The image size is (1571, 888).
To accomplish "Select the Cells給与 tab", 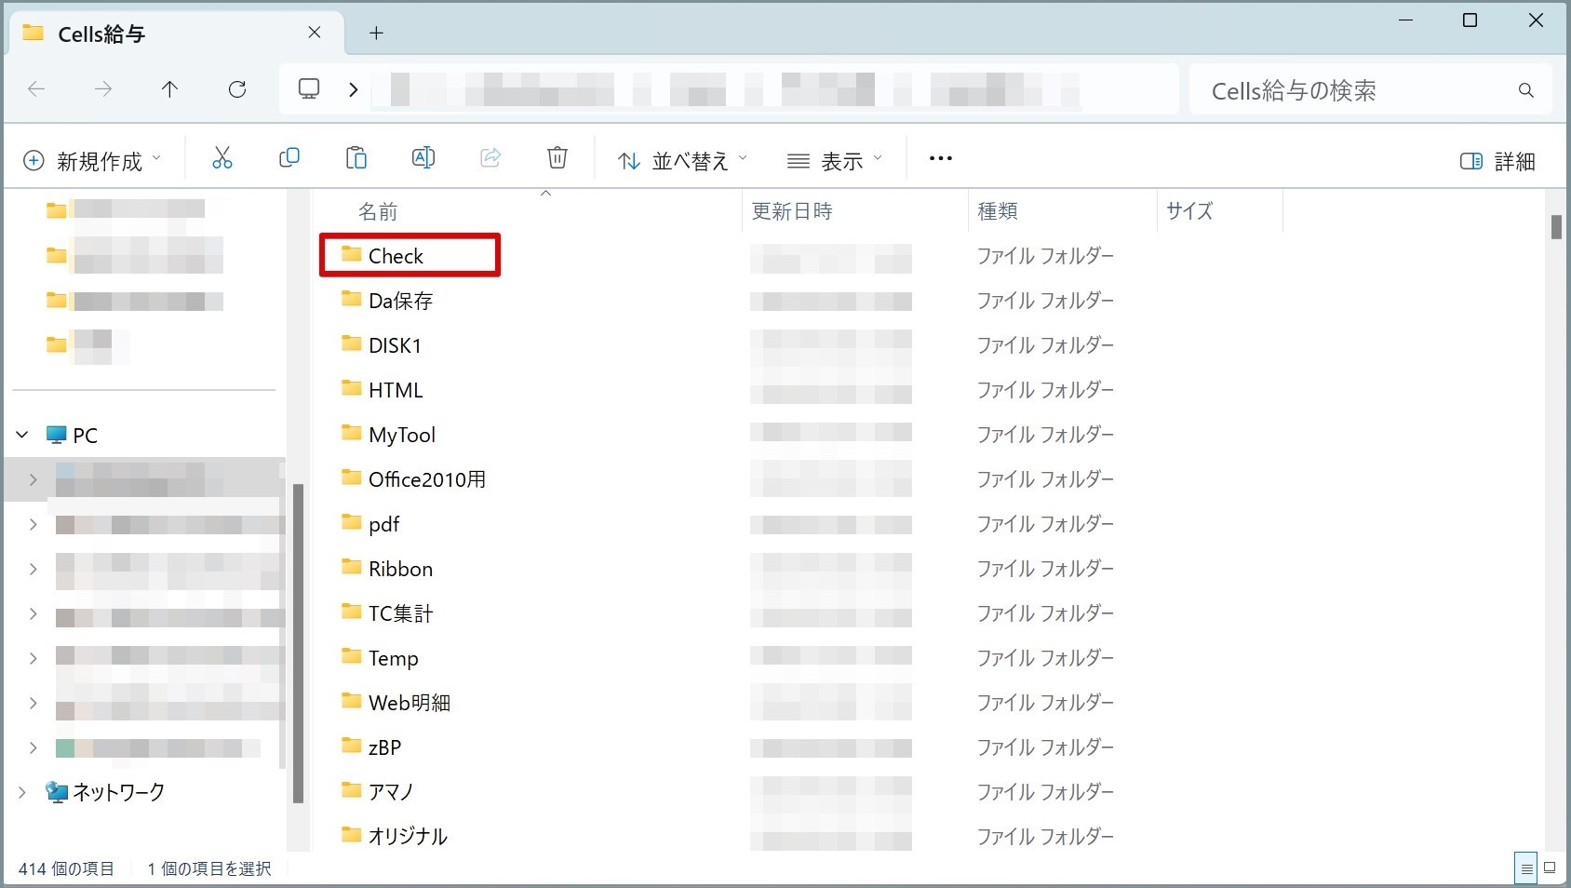I will click(x=177, y=34).
